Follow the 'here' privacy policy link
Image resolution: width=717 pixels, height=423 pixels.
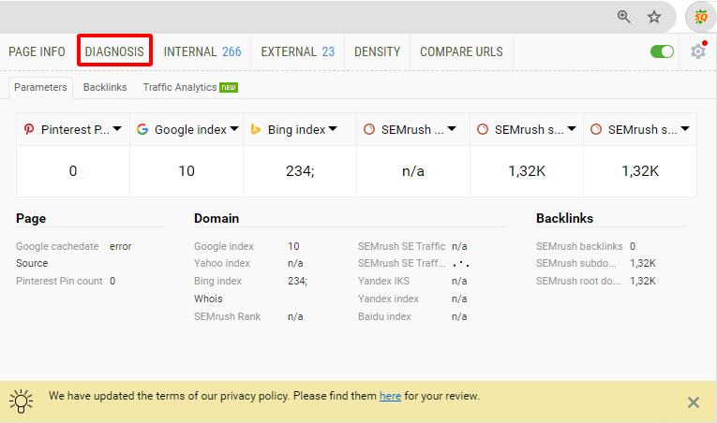pos(390,396)
